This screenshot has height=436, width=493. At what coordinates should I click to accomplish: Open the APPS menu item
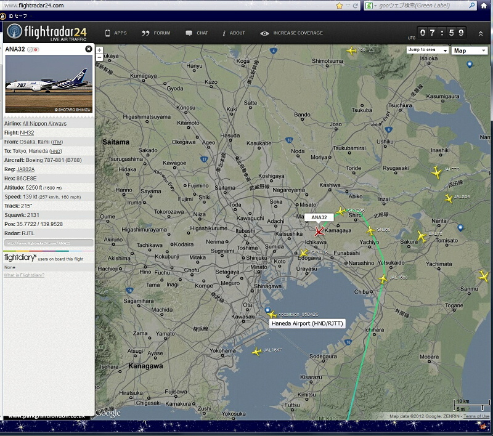click(116, 33)
